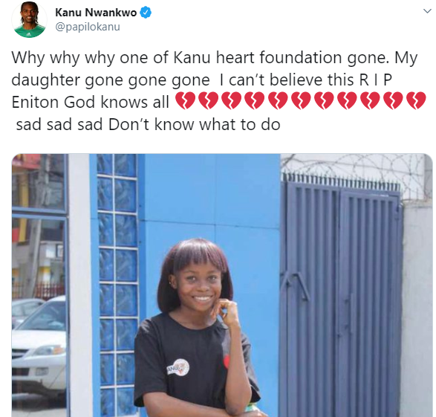
Task: Click the red heart on the shirt sleeve
Action: [x=227, y=362]
